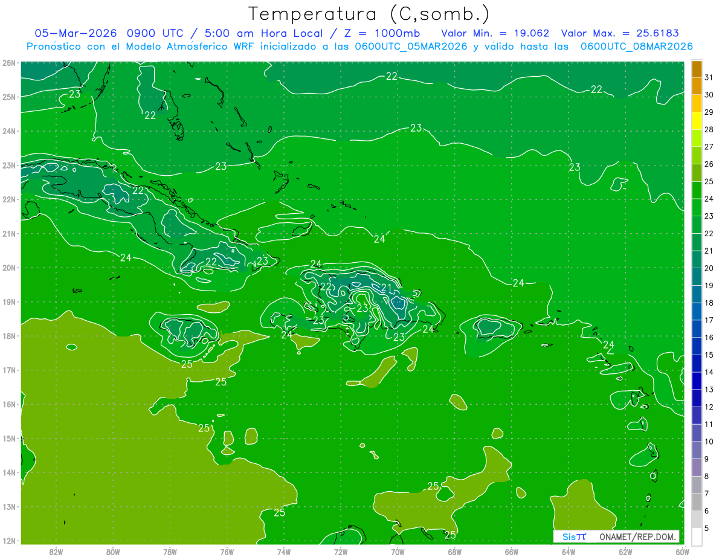Click the color scale label '28'
The width and height of the screenshot is (725, 560).
point(709,130)
